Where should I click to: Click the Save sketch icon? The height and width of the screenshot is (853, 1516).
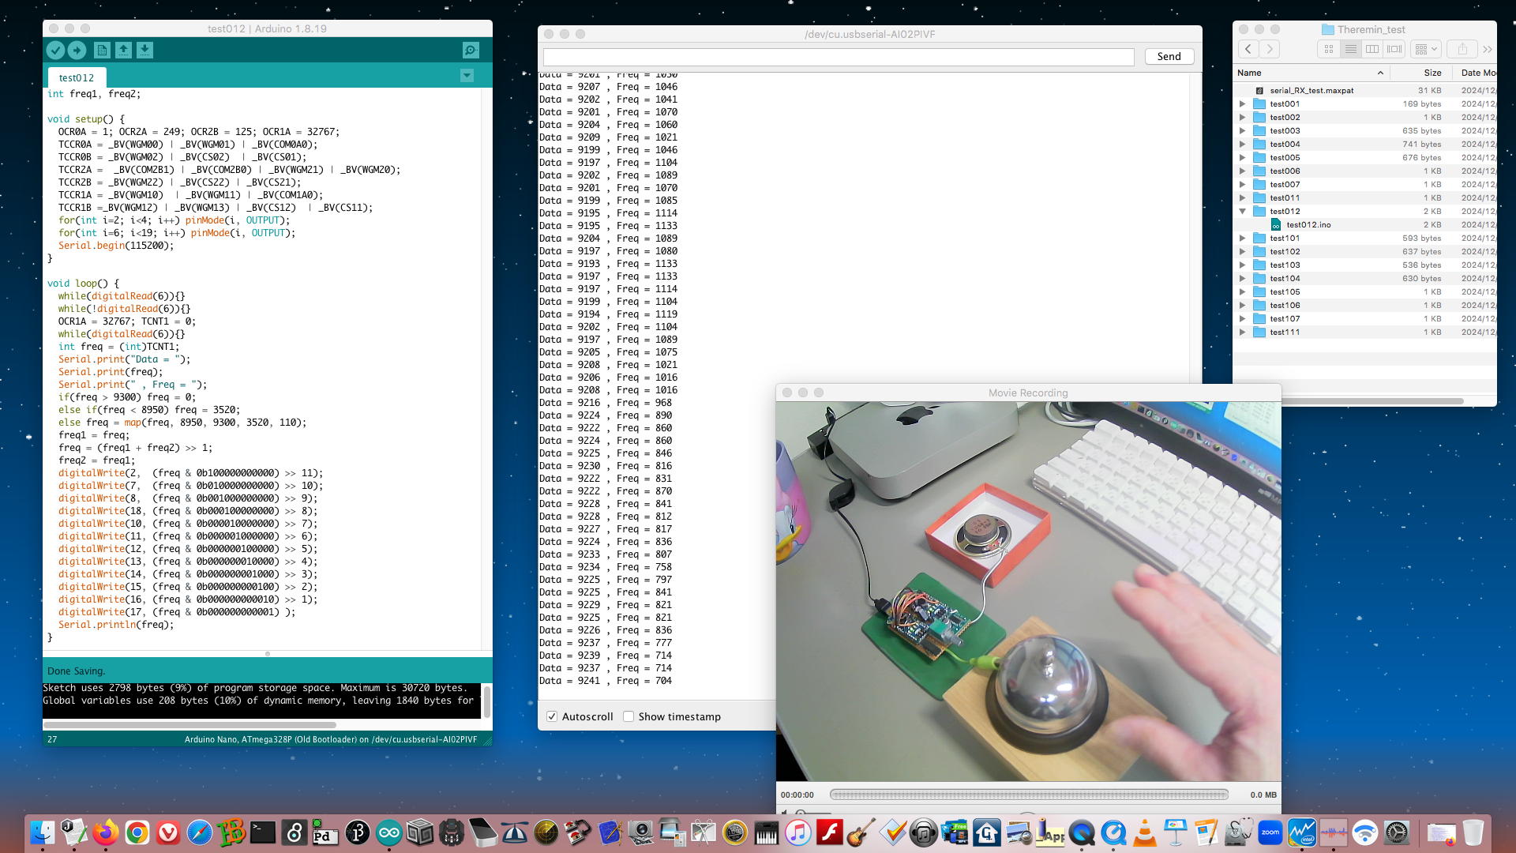(x=144, y=51)
